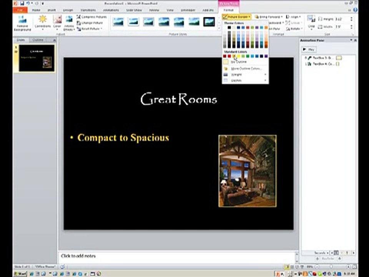Pick the orange theme color swatch
Viewport: 369px width, 277px height.
click(266, 28)
